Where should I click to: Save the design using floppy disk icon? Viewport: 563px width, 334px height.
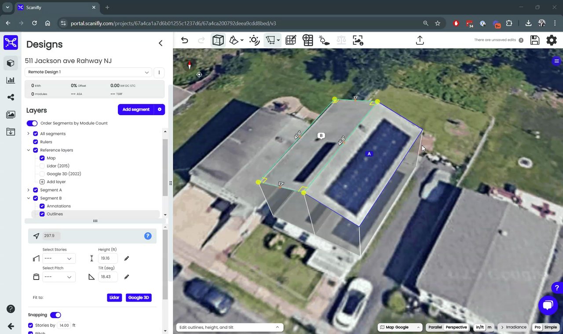click(535, 40)
